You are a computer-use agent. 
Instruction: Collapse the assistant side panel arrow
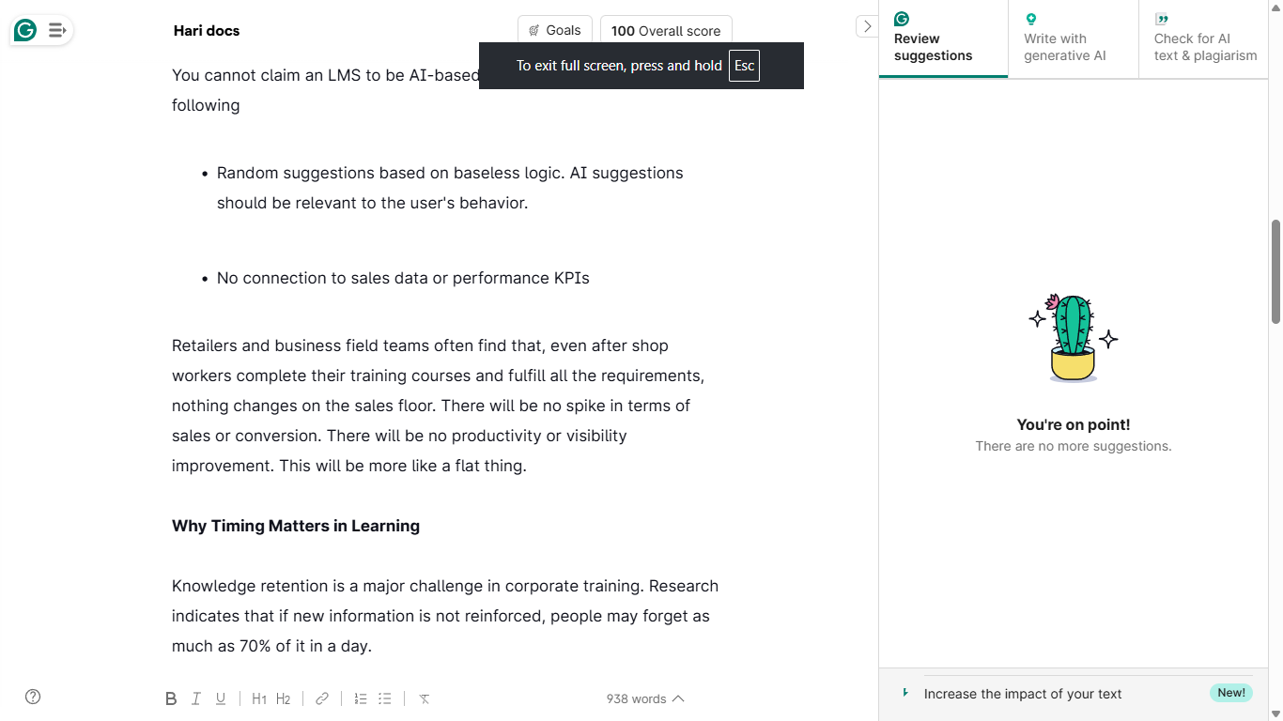(x=867, y=26)
